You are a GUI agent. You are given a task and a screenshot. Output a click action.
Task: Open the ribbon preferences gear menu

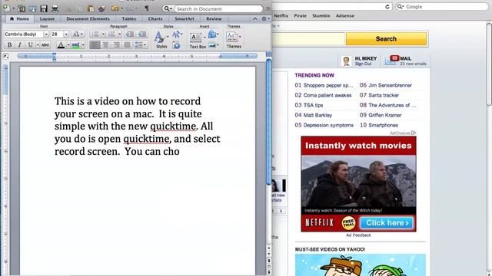265,18
